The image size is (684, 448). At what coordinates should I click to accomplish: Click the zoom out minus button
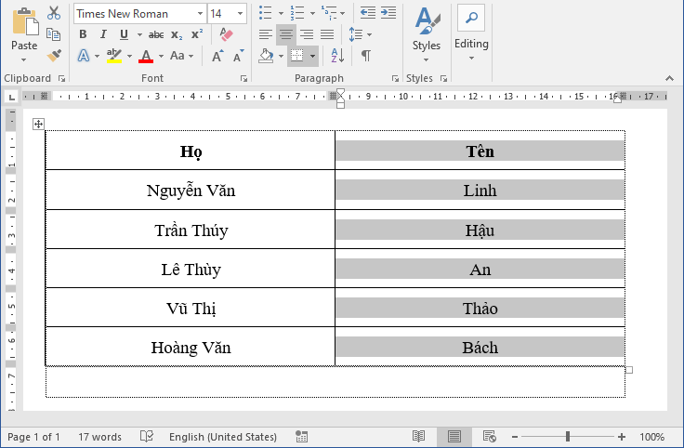515,437
